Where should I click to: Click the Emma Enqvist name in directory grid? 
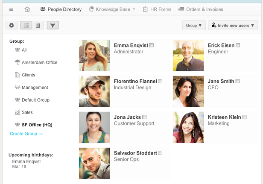click(x=131, y=45)
